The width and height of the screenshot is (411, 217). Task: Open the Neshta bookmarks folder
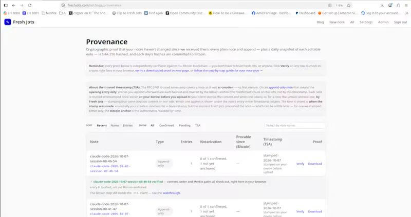[49, 13]
